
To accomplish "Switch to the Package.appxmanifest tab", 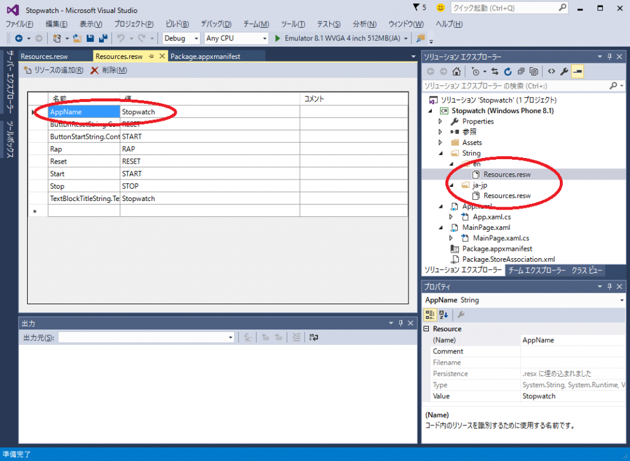I will (205, 56).
